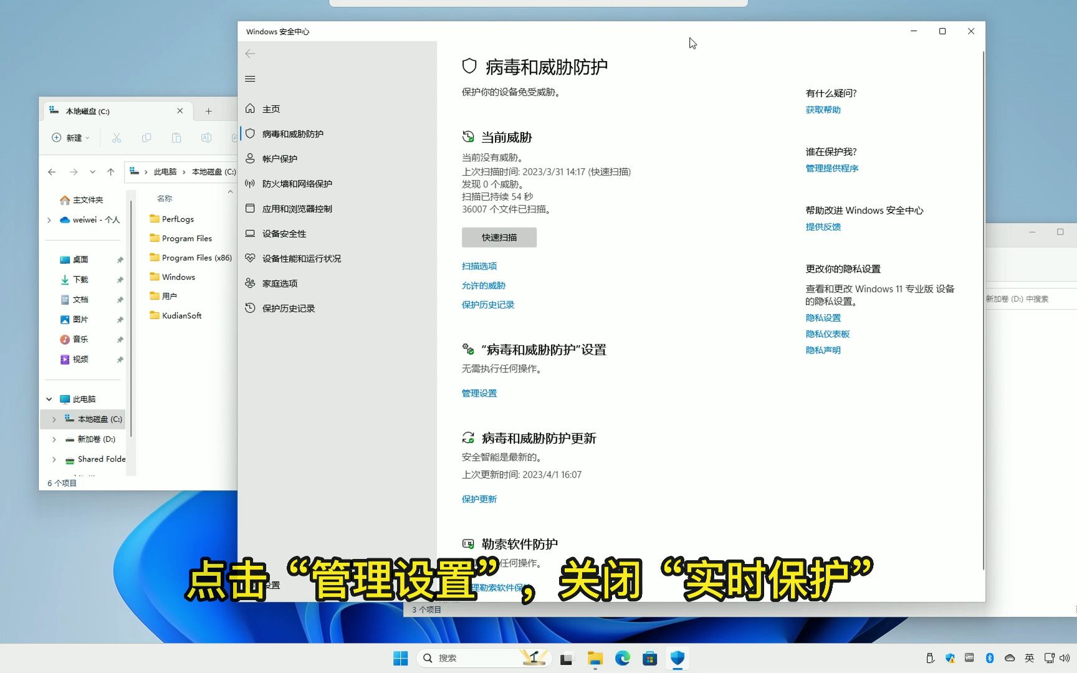Click the Bluetooth icon in the tray
Viewport: 1077px width, 673px height.
(x=990, y=657)
